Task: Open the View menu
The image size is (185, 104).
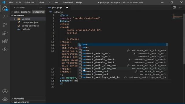Action: coord(41,2)
